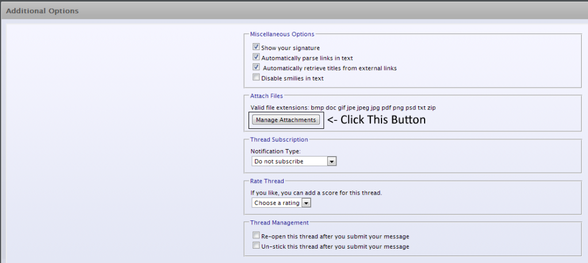This screenshot has width=588, height=263.
Task: Open the Notification Type dropdown
Action: pos(294,161)
